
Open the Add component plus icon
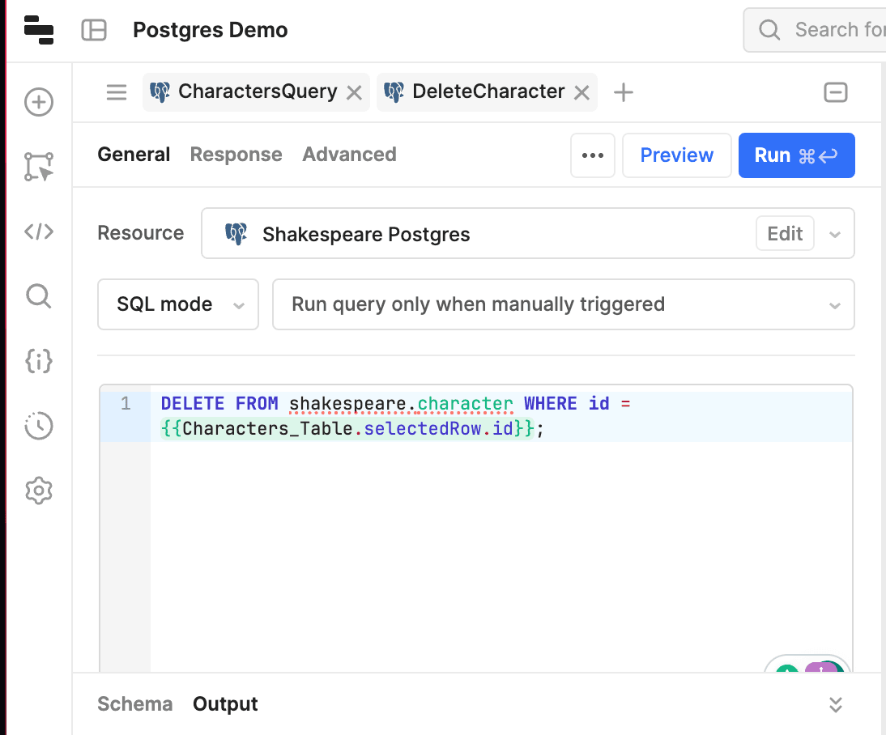(39, 103)
